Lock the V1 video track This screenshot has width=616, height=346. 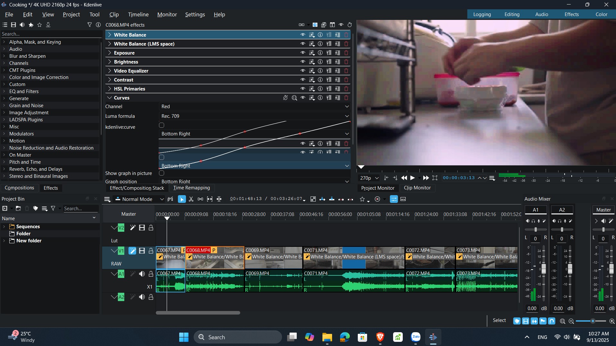(x=151, y=251)
